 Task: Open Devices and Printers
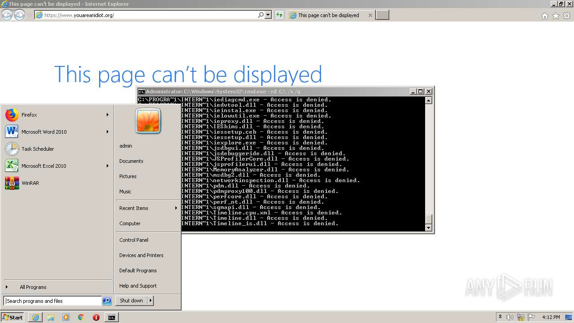click(141, 255)
